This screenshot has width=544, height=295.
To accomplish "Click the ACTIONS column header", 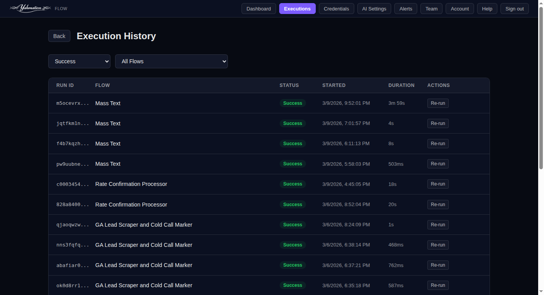I will pos(439,85).
